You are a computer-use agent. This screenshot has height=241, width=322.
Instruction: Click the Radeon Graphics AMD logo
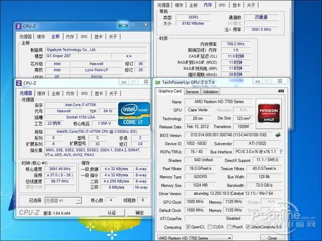(269, 113)
